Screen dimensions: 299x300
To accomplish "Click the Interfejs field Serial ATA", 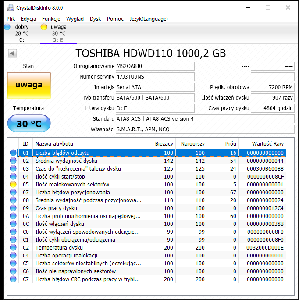I will 155,87.
